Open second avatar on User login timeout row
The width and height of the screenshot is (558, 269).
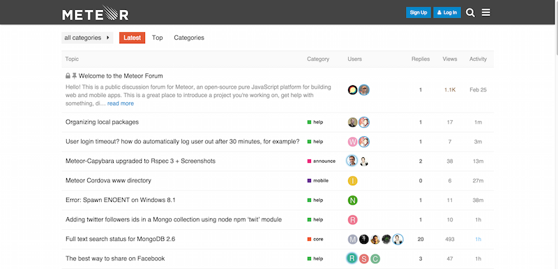[363, 142]
